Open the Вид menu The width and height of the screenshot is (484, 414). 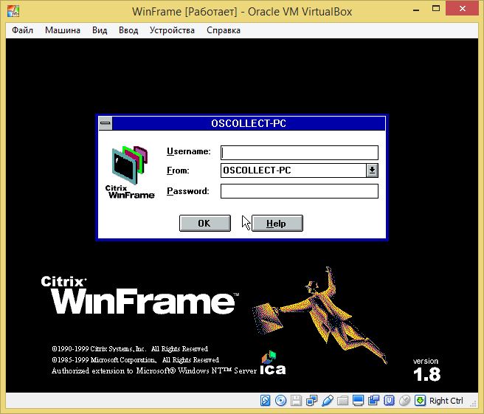click(100, 30)
